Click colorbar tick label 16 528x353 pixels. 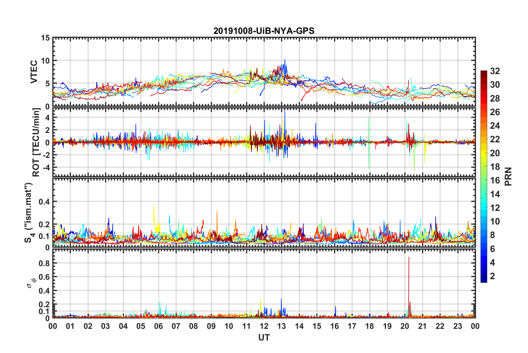point(495,180)
